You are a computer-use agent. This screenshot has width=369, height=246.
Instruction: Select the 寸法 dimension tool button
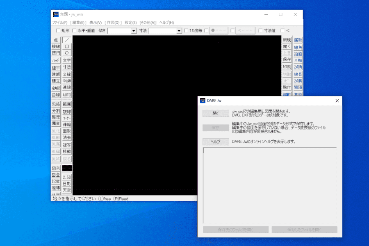67,67
